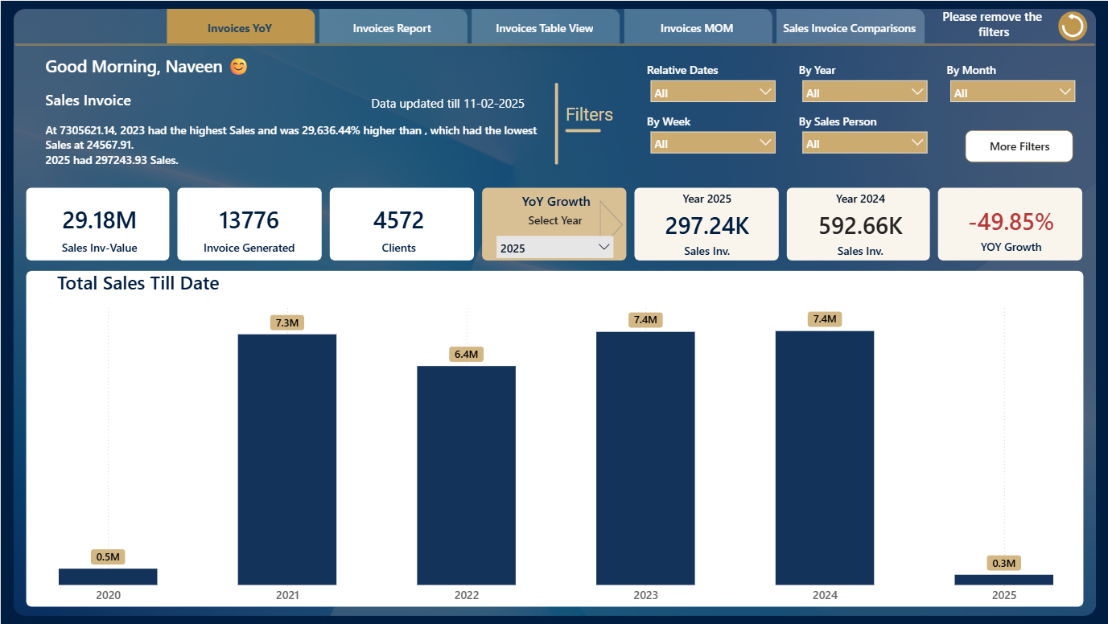Open the By Month filter dropdown
This screenshot has height=624, width=1108.
[x=1012, y=92]
